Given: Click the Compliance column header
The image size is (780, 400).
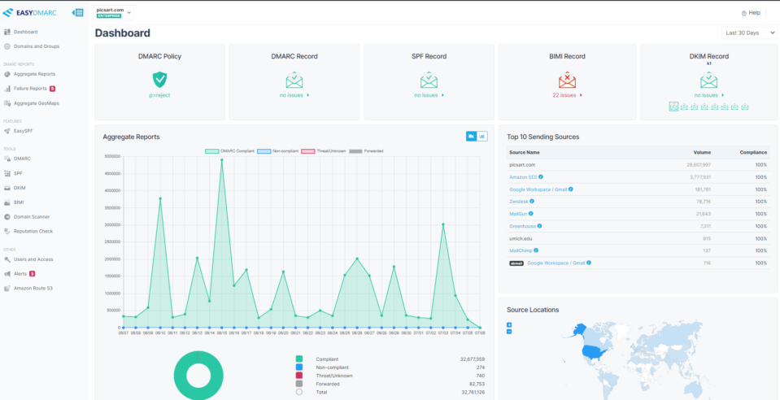Looking at the screenshot, I should pyautogui.click(x=753, y=152).
